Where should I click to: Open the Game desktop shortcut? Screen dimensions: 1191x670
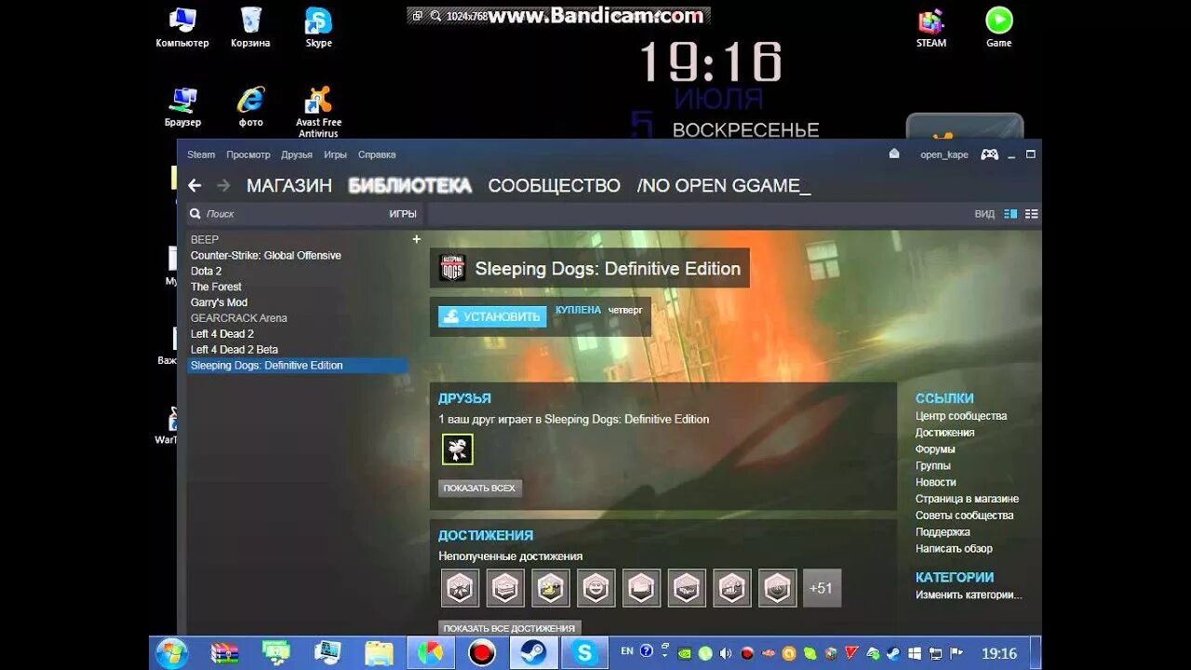click(x=999, y=28)
